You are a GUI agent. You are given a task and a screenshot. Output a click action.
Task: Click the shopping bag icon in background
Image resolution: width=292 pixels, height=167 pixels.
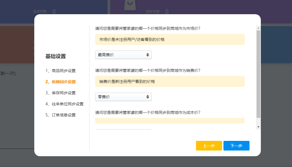point(130,5)
